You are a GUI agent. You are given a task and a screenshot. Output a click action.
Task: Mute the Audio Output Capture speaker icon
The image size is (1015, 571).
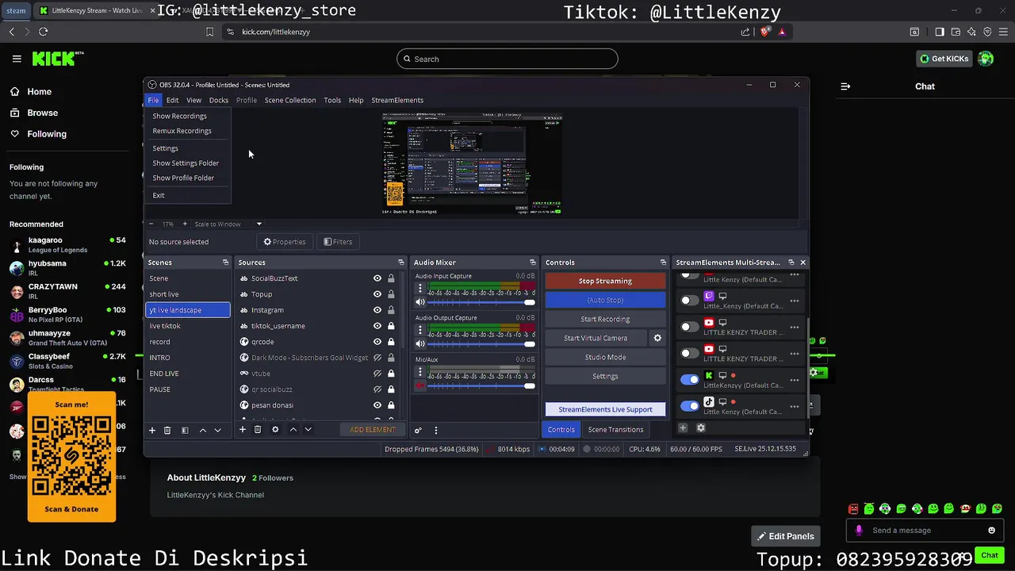click(420, 344)
